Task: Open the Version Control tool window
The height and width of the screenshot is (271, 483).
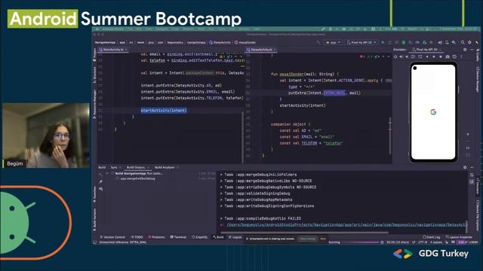Action: click(112, 237)
